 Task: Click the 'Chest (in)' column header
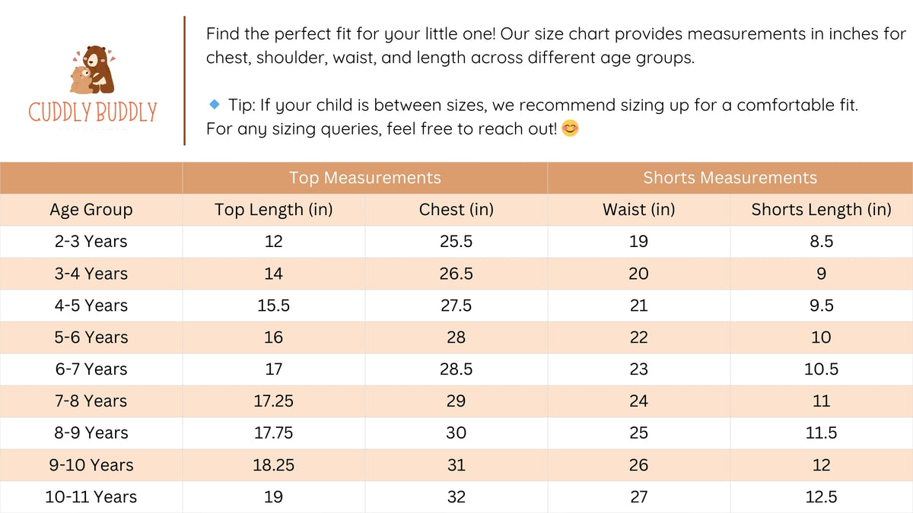pyautogui.click(x=456, y=210)
